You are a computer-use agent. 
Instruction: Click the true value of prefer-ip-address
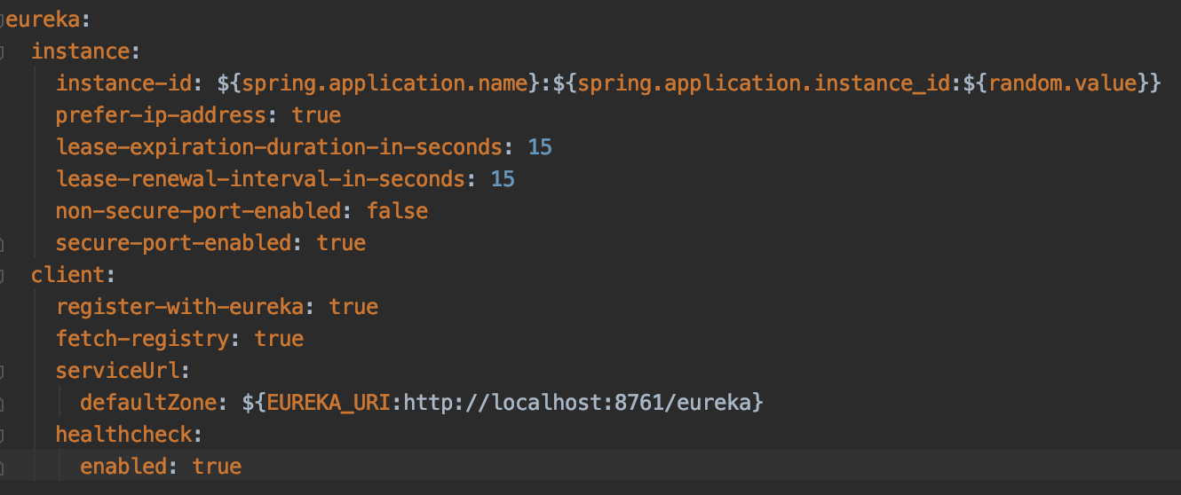click(x=316, y=115)
